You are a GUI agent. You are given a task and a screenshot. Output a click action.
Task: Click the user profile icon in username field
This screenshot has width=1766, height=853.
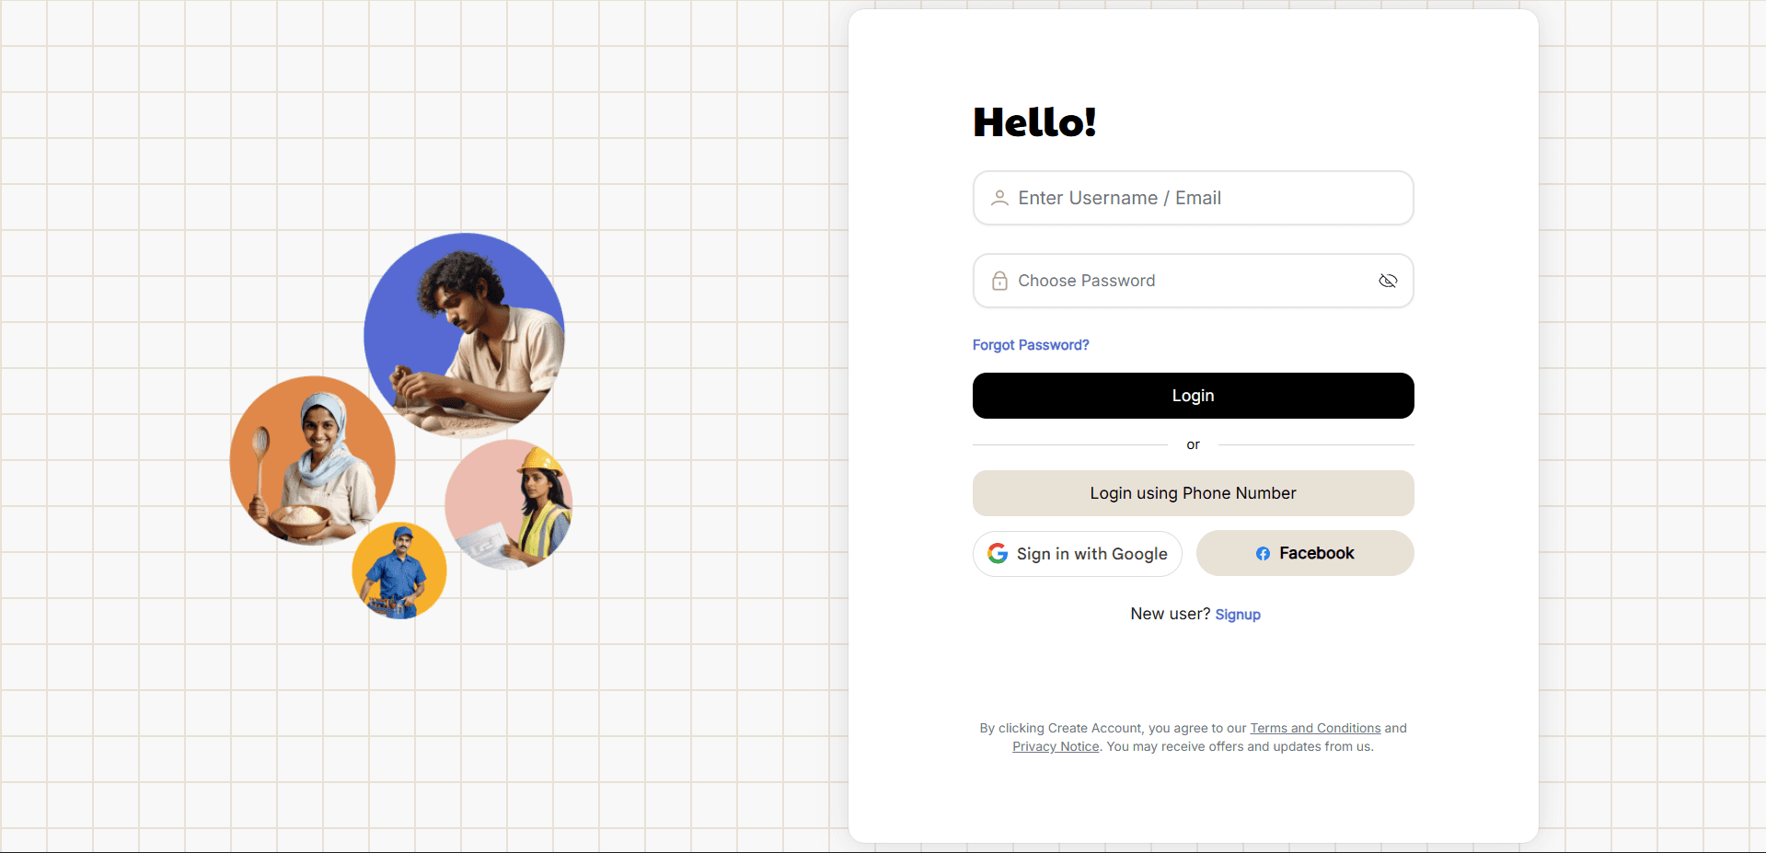(x=999, y=198)
